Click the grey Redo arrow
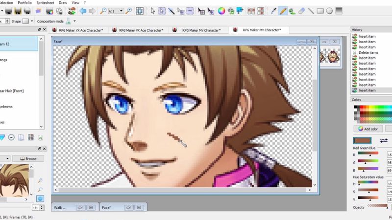 point(92,11)
